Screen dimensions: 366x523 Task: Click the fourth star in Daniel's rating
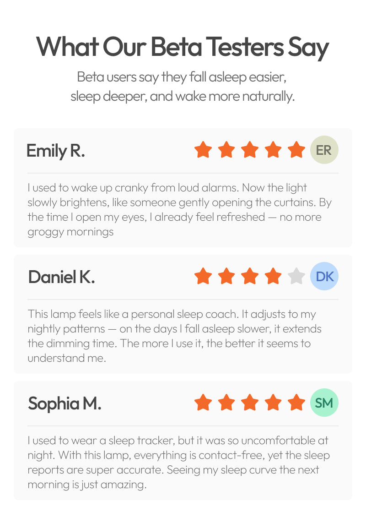pyautogui.click(x=273, y=276)
